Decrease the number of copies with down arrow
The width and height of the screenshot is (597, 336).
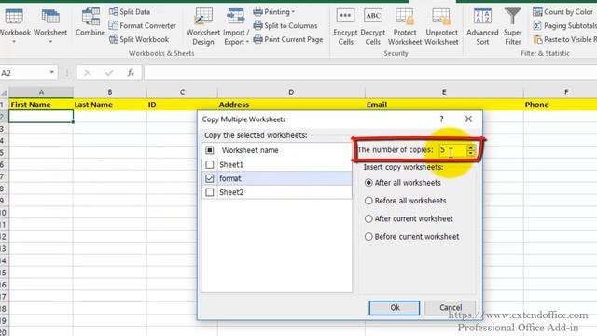(x=471, y=153)
